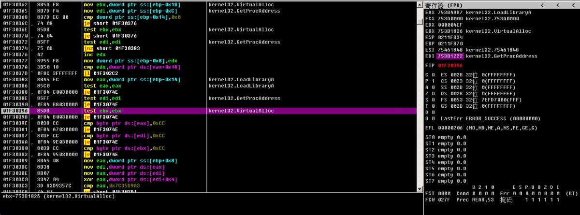Screen dimensions: 580x215
Task: Click instruction cmp eax,0x7C35D9A3
Action: click(x=112, y=186)
